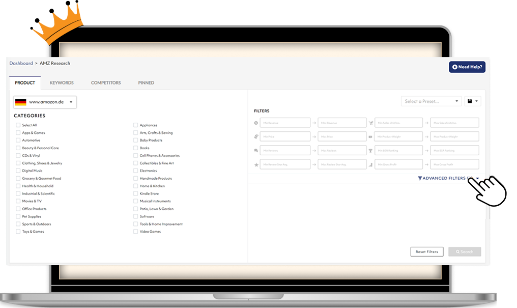The width and height of the screenshot is (517, 308).
Task: Click the price tag icon beside Min Price
Action: pyautogui.click(x=256, y=136)
